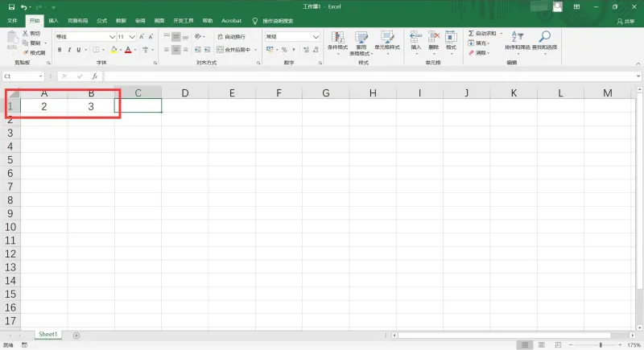Toggle underline formatting
The width and height of the screenshot is (644, 350).
[78, 50]
